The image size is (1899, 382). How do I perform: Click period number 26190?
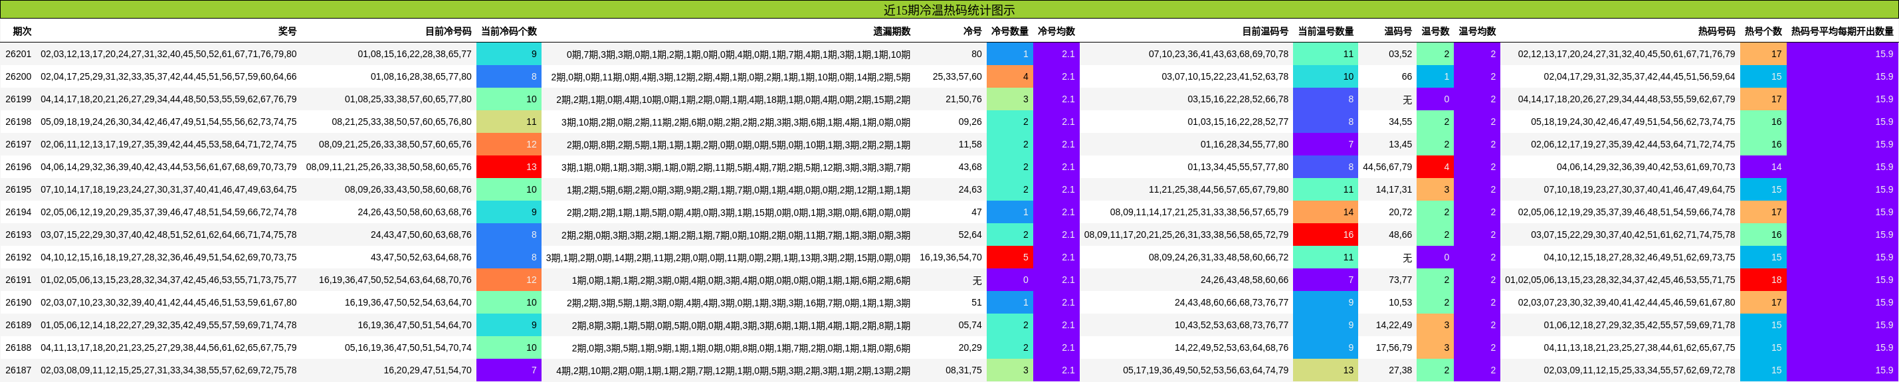click(x=19, y=303)
